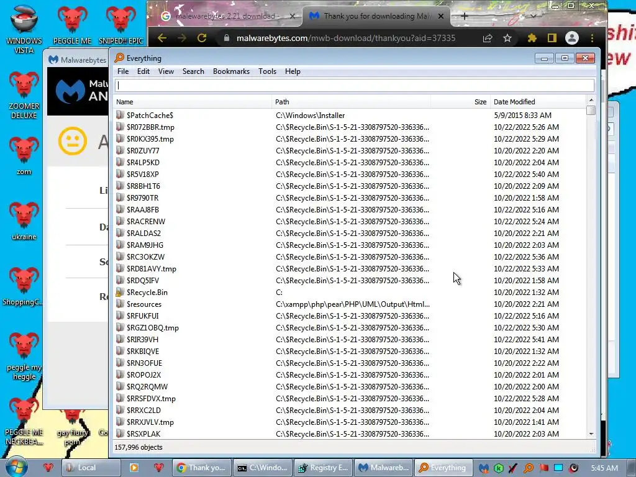Open the Search menu in Everything

[193, 71]
